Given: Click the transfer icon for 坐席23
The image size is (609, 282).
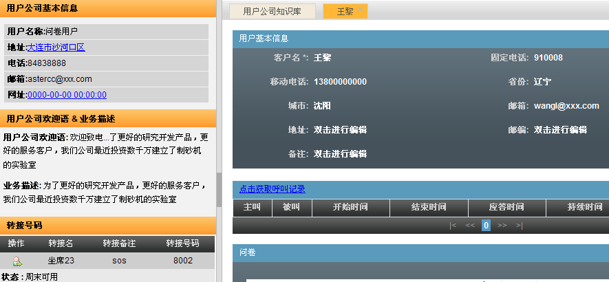Looking at the screenshot, I should point(17,261).
